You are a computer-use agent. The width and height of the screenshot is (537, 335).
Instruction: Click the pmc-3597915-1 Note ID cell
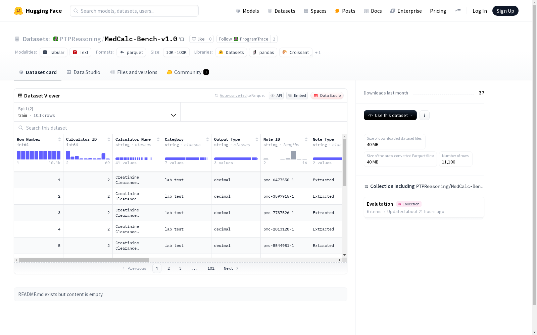(285, 196)
